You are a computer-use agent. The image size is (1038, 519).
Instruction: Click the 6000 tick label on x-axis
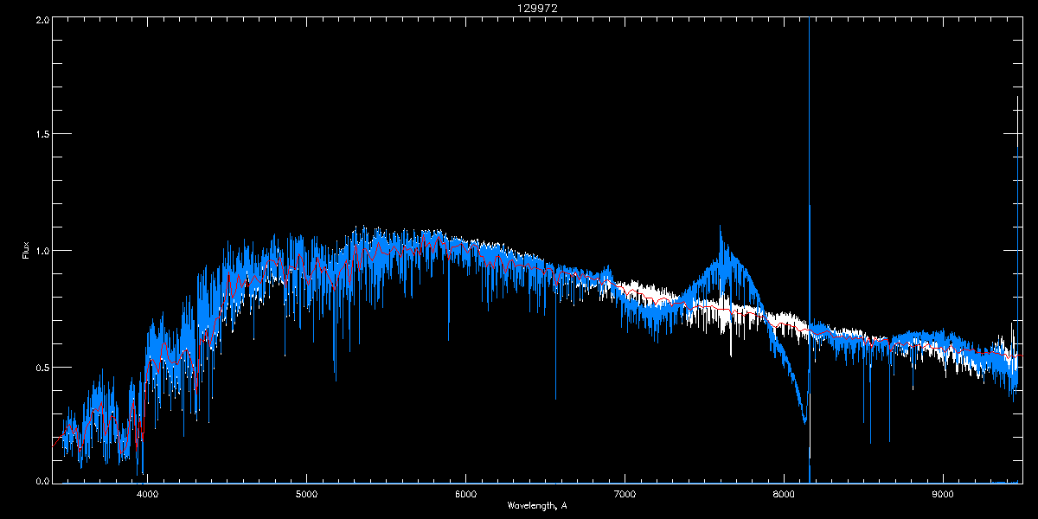pyautogui.click(x=465, y=495)
